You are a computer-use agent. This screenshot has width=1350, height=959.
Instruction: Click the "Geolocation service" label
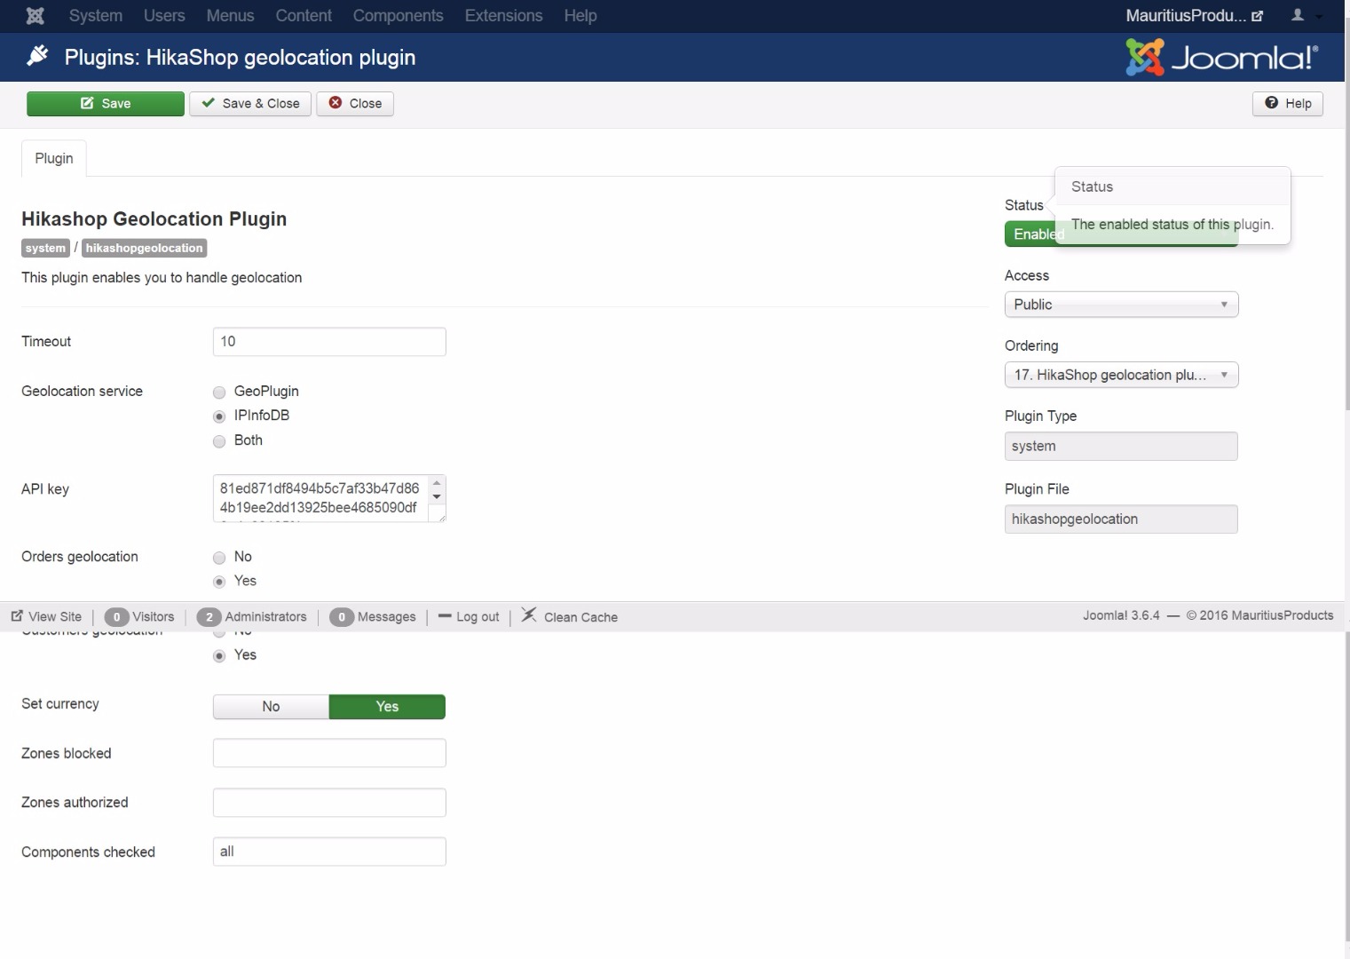82,392
